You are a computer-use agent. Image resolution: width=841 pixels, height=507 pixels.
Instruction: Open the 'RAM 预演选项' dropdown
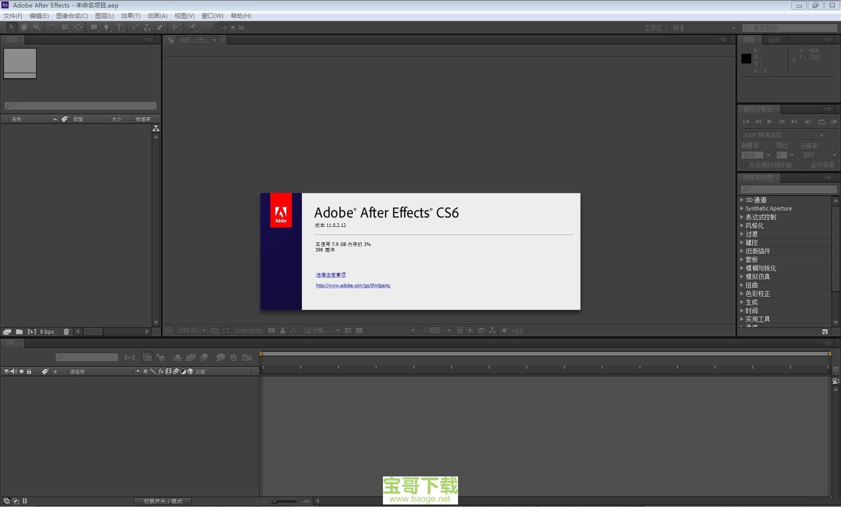[782, 135]
